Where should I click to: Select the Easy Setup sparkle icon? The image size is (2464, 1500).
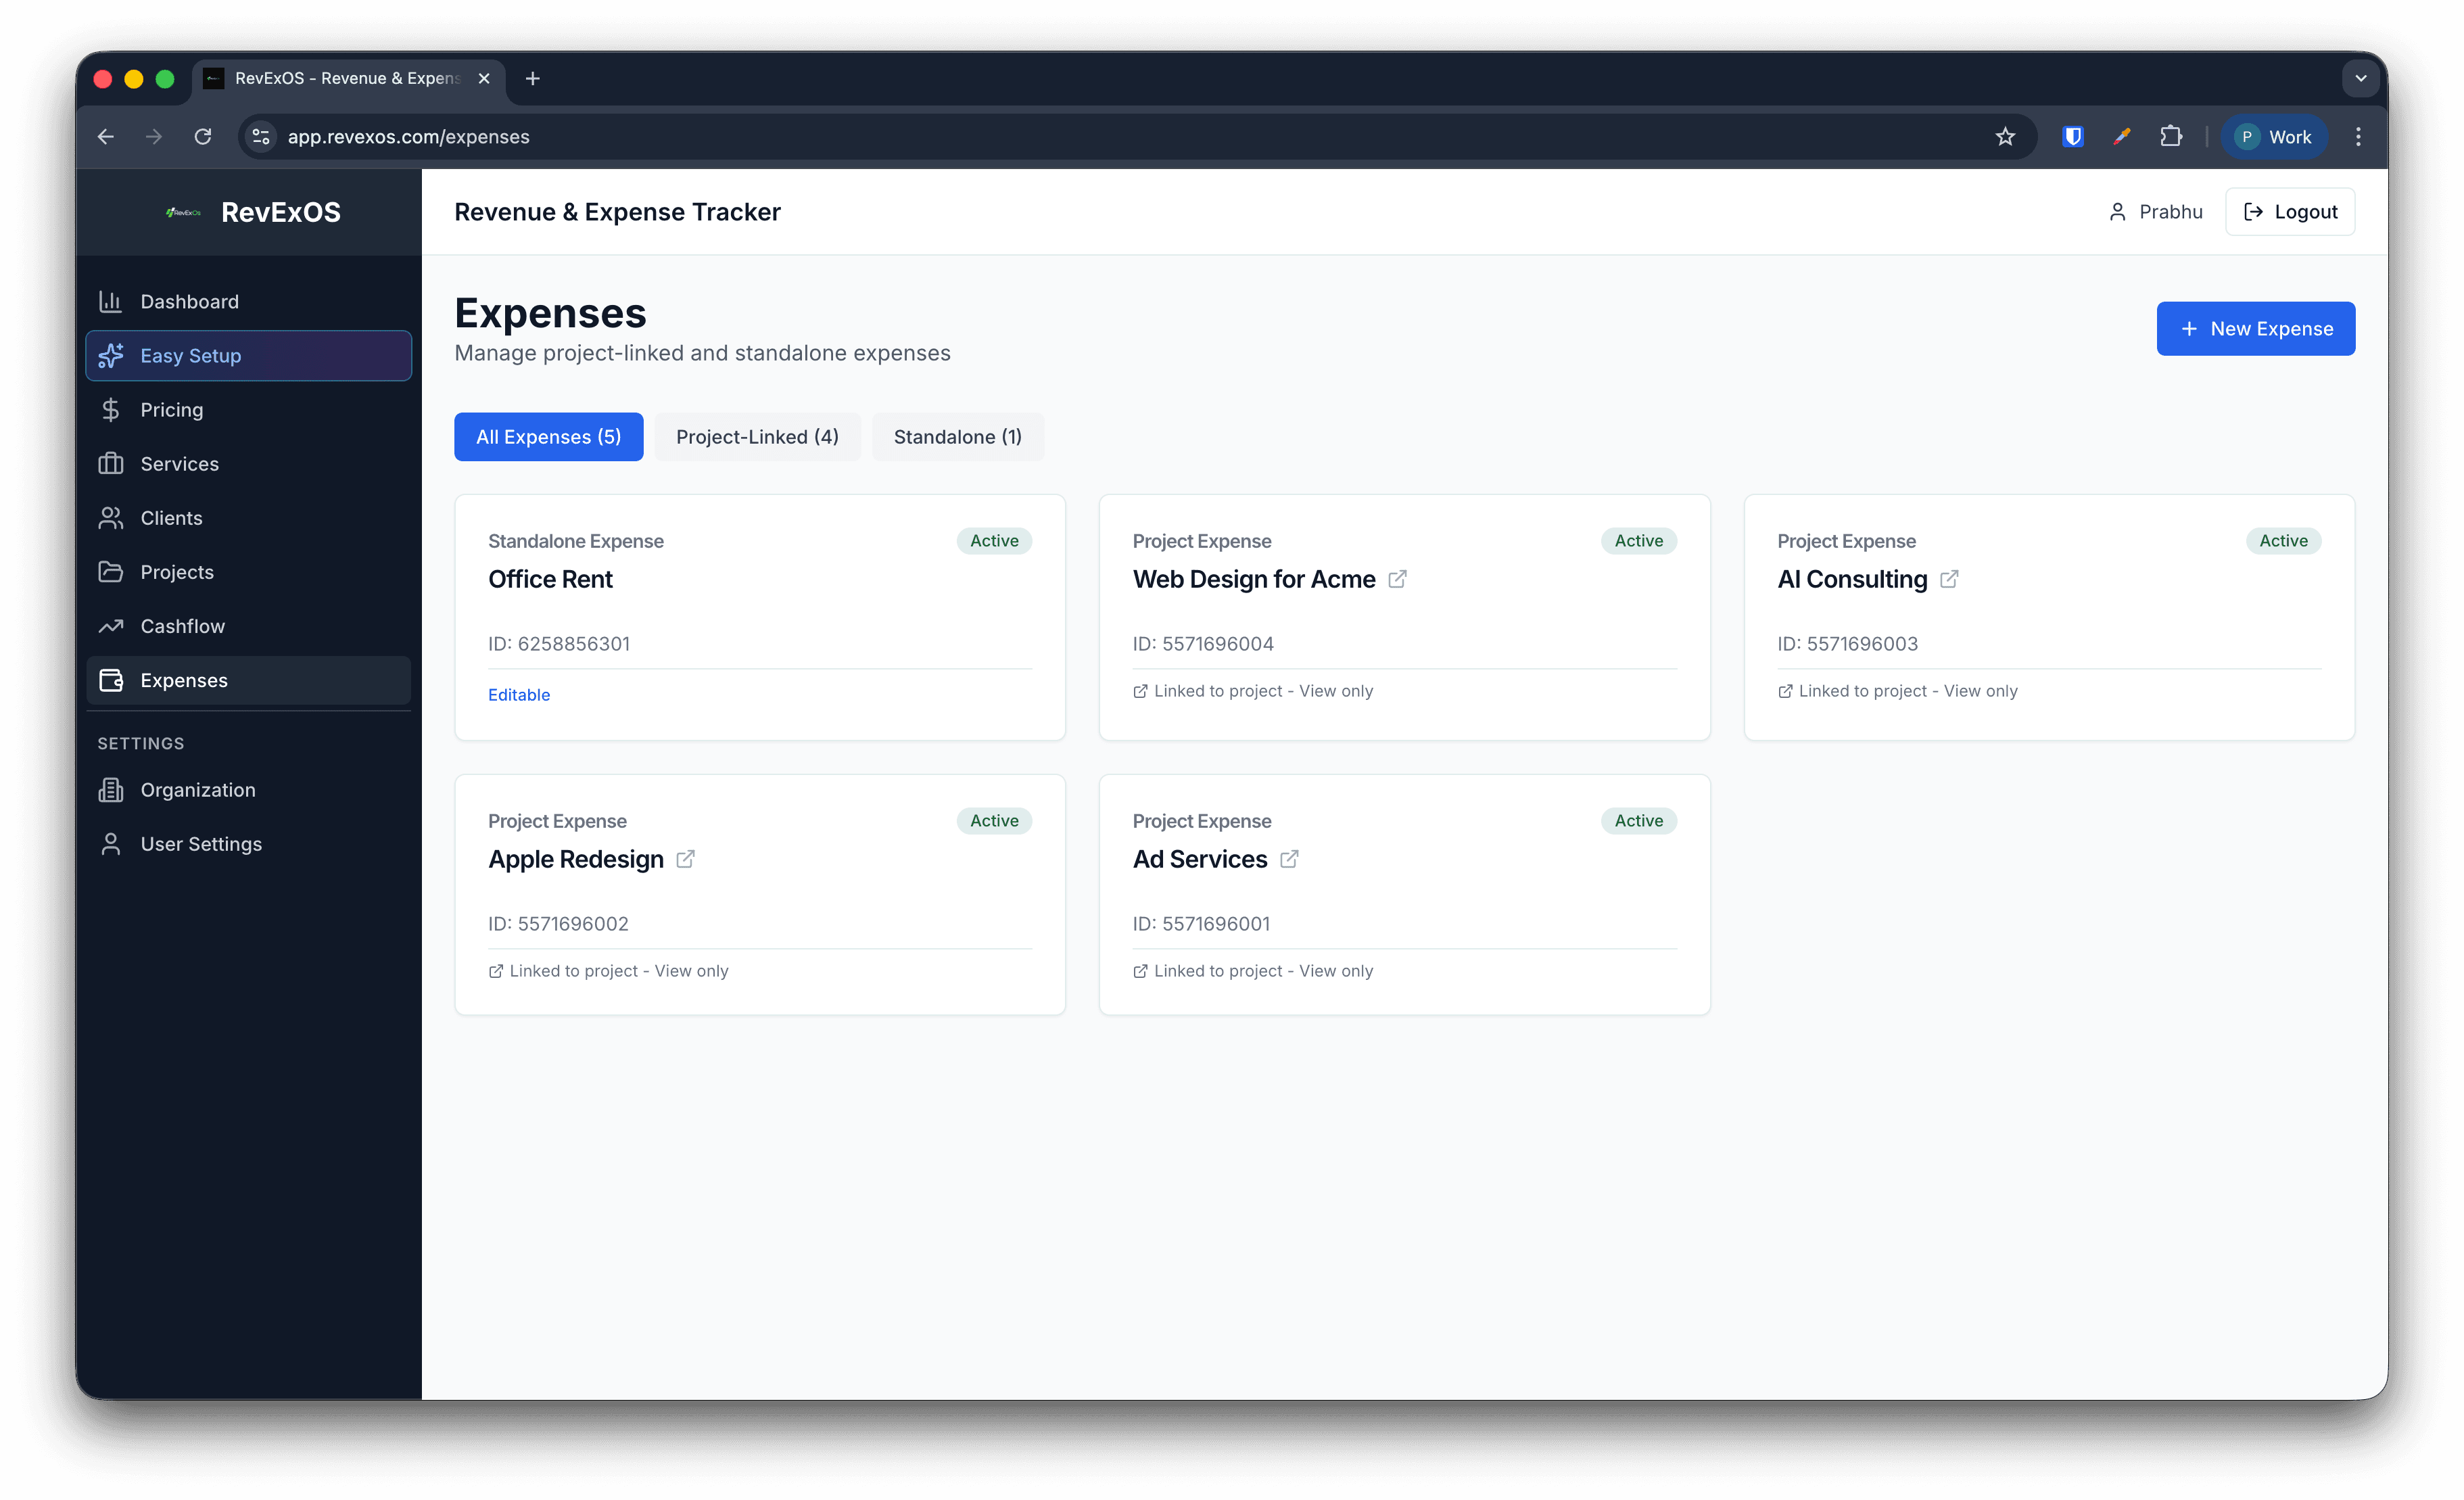(110, 355)
